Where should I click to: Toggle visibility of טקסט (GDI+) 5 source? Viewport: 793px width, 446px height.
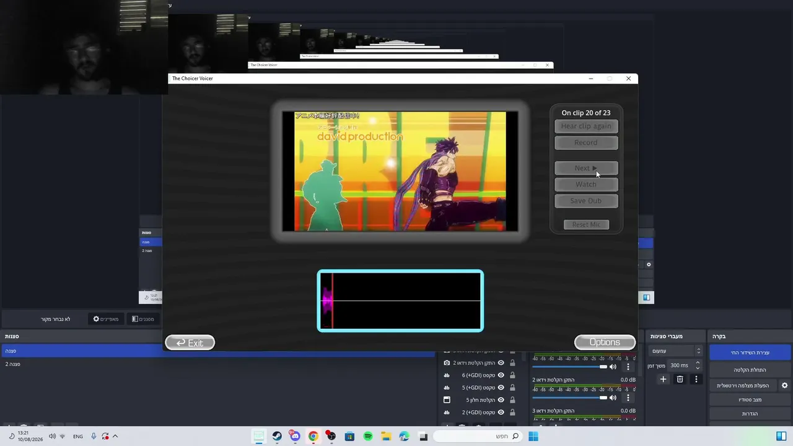tap(501, 388)
